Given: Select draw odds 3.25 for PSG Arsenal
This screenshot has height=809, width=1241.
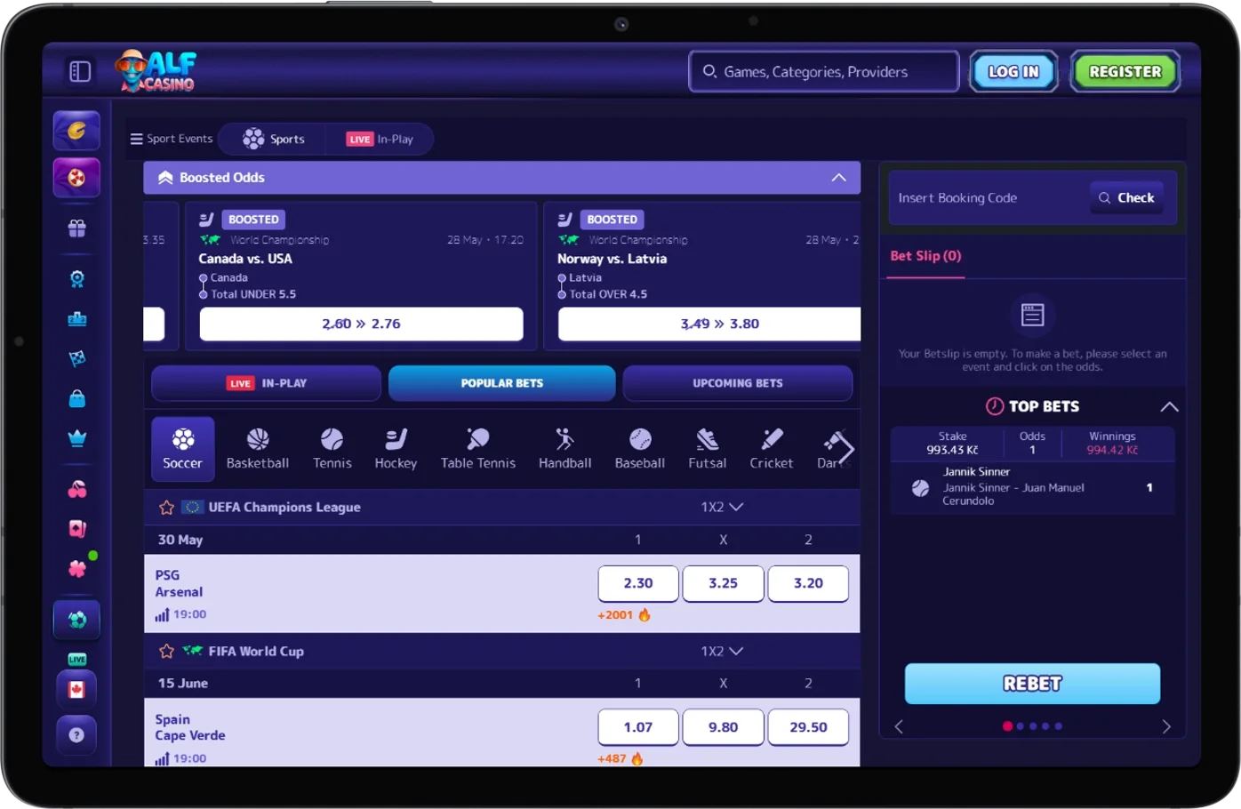Looking at the screenshot, I should (723, 583).
